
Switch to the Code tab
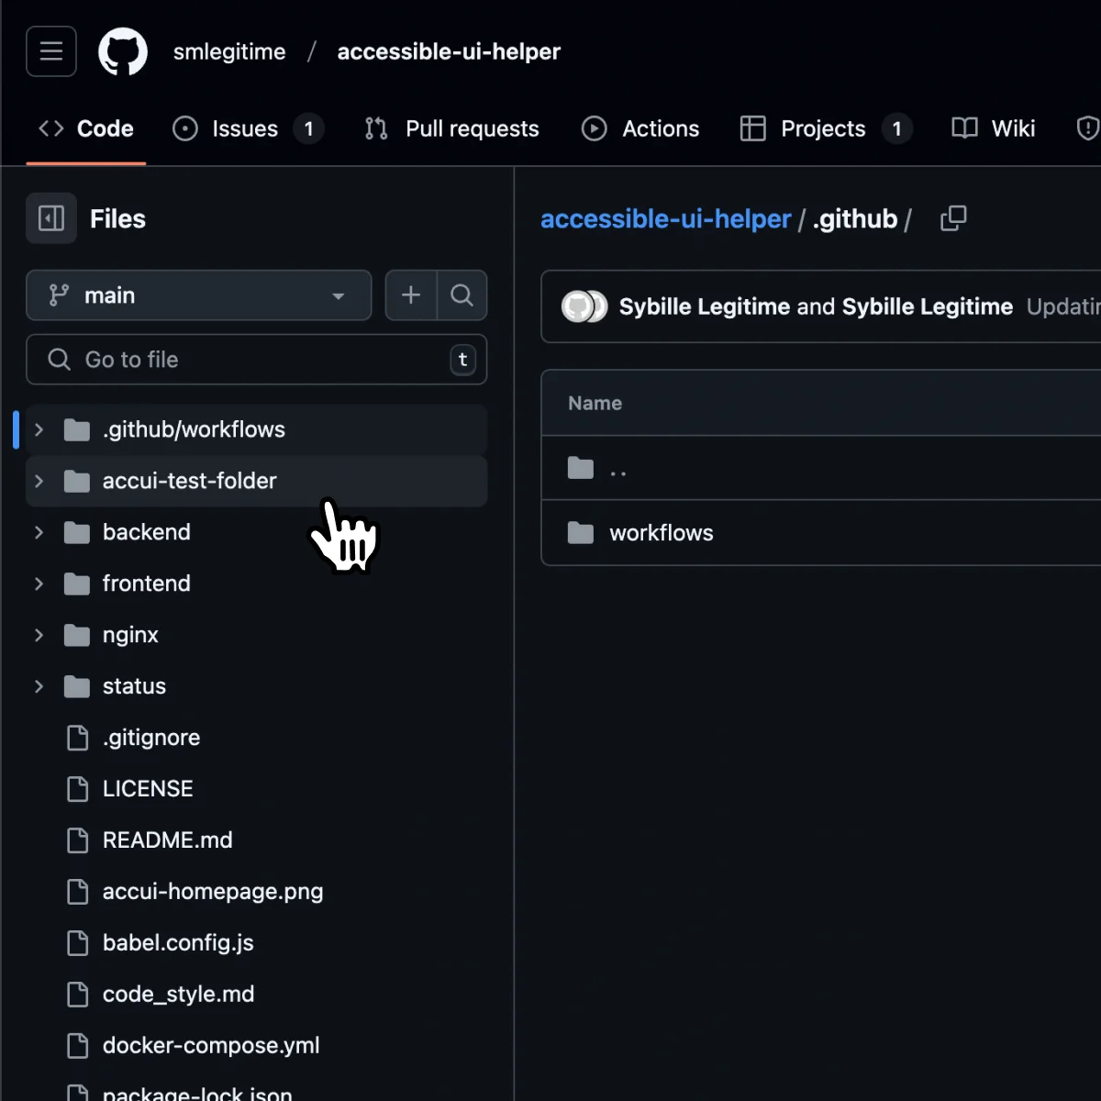86,128
